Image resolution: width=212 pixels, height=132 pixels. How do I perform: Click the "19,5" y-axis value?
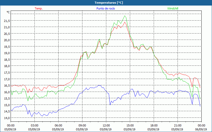coord(7,47)
